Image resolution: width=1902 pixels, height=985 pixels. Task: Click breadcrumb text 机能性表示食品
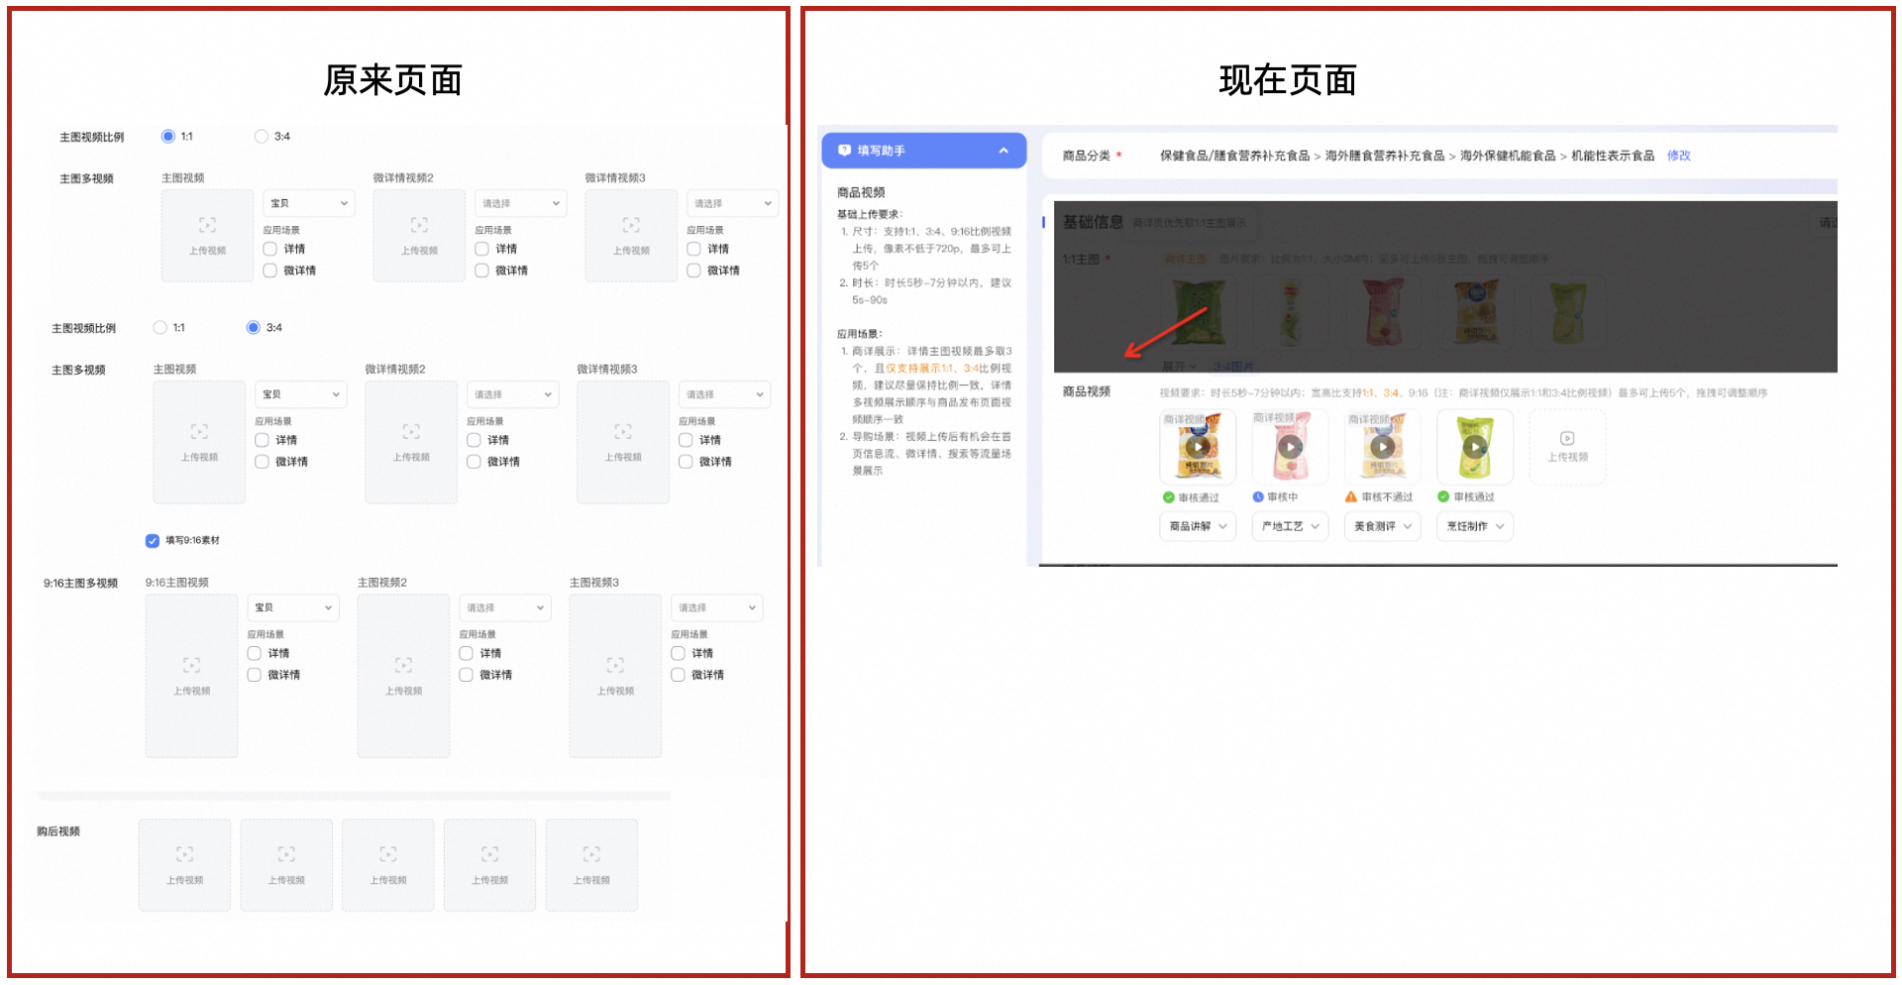pyautogui.click(x=1613, y=156)
